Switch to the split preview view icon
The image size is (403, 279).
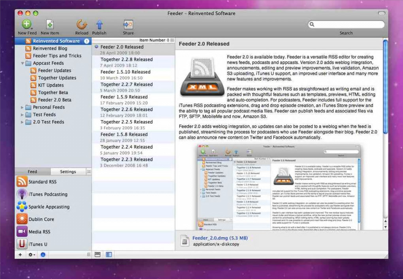(109, 254)
